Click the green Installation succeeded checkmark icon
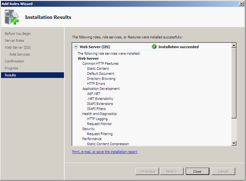The width and height of the screenshot is (246, 181). (x=154, y=46)
